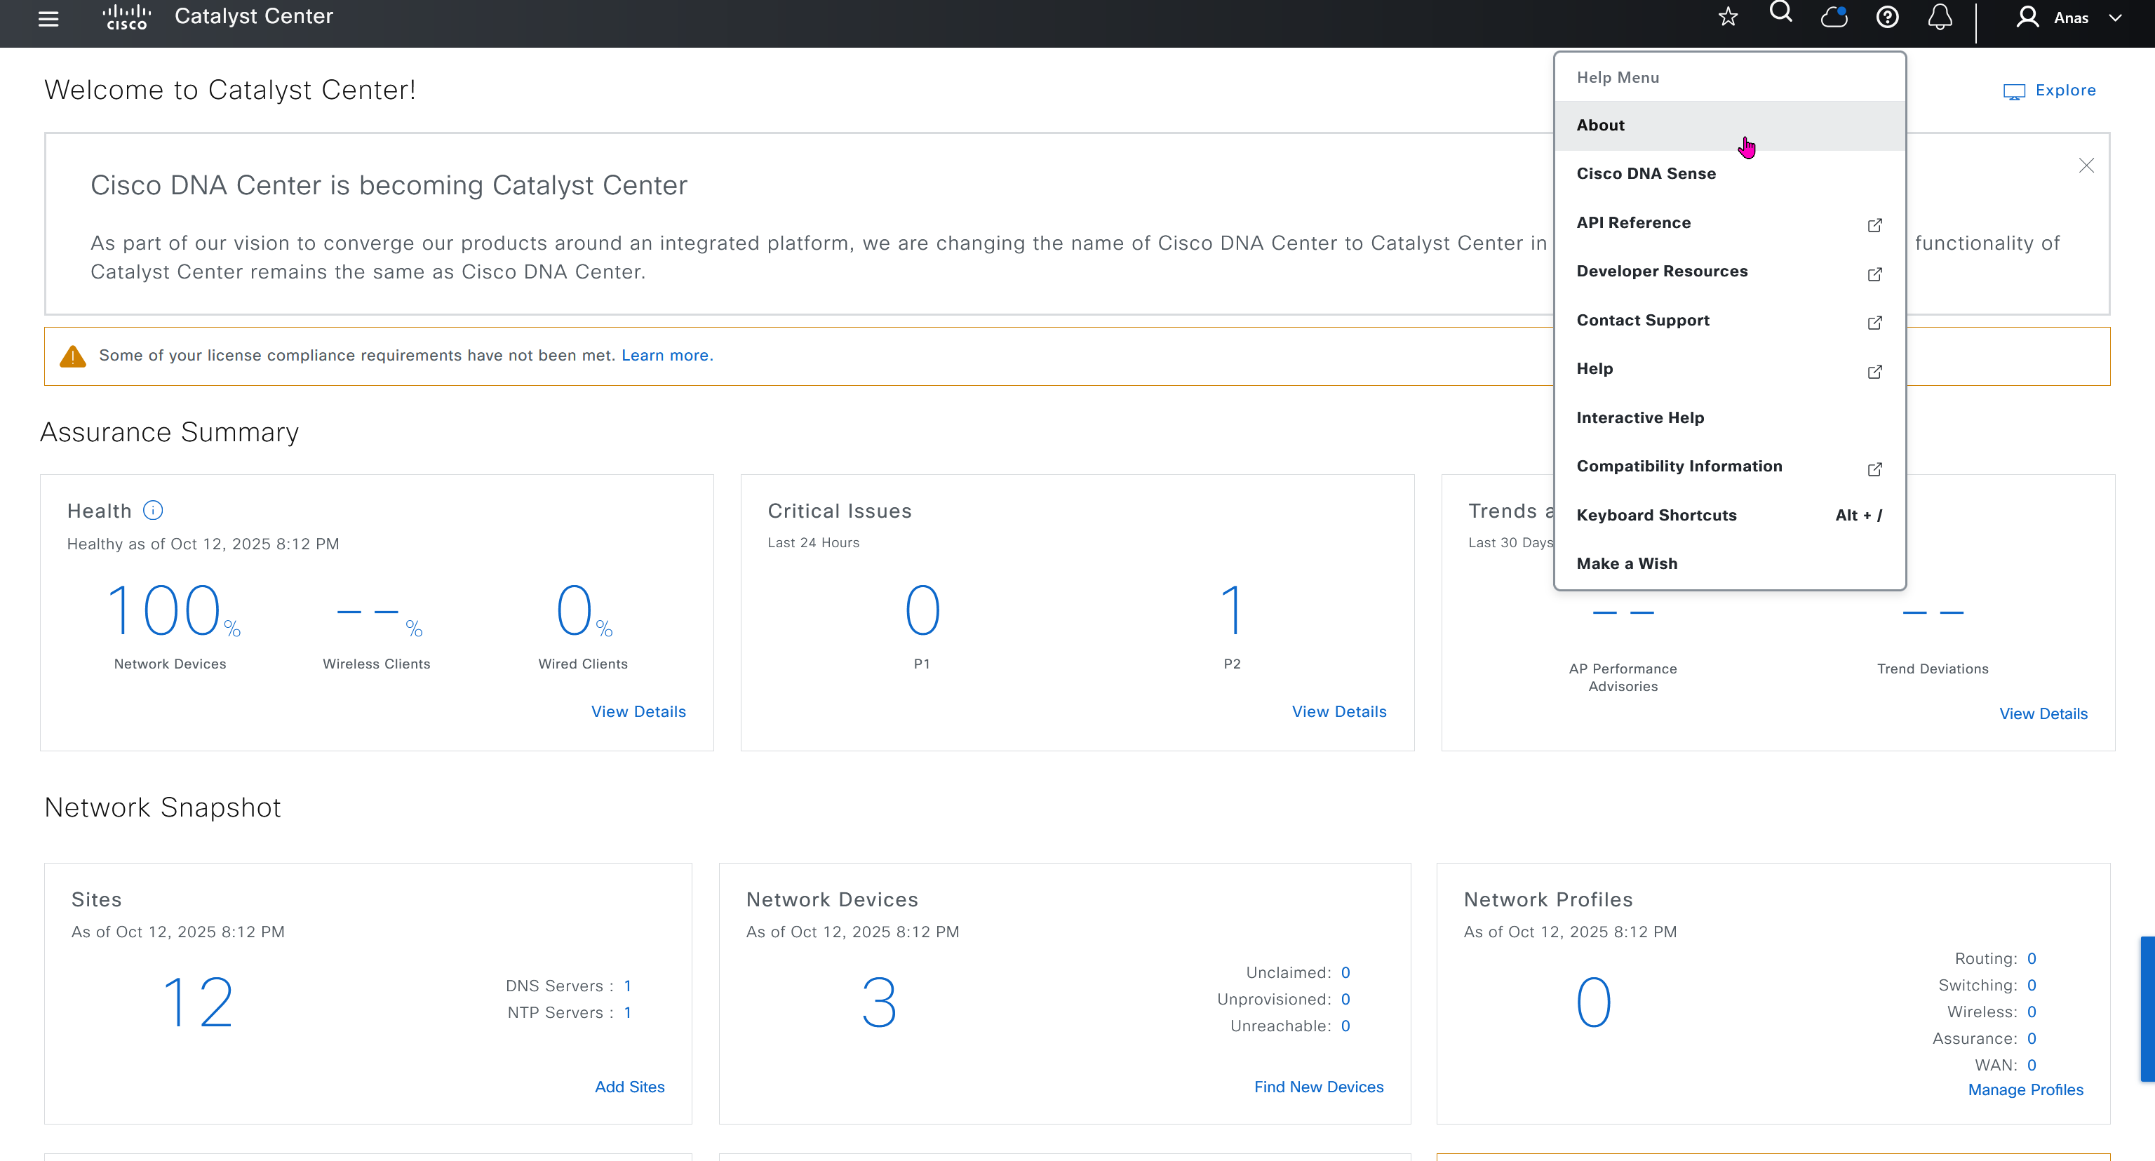Screen dimensions: 2155x1161
Task: Open Cisco DNA Sense menu item
Action: [1646, 174]
